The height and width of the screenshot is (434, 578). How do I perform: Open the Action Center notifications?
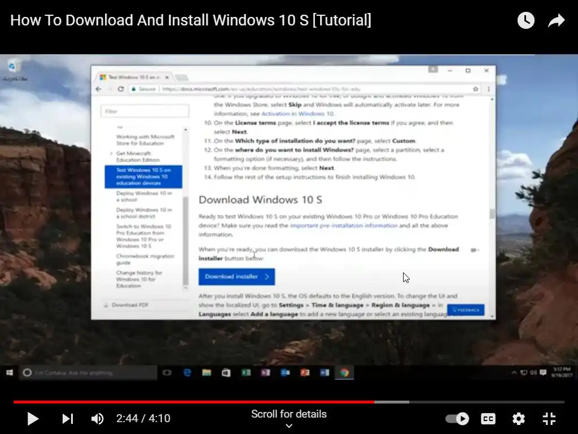point(543,373)
